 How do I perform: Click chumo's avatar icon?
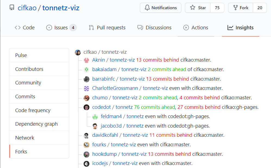(x=86, y=98)
